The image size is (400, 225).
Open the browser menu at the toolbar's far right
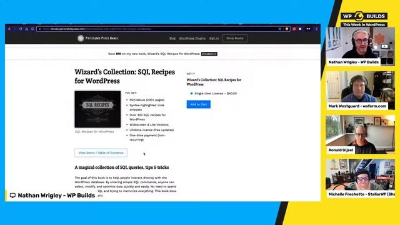pyautogui.click(x=317, y=29)
